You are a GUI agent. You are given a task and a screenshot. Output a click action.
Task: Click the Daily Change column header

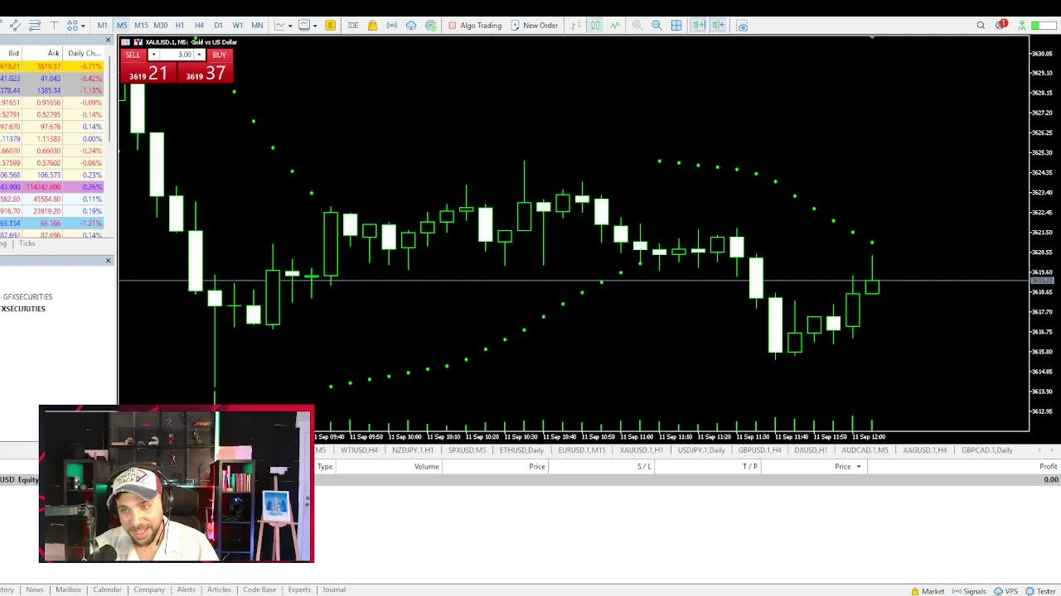85,53
